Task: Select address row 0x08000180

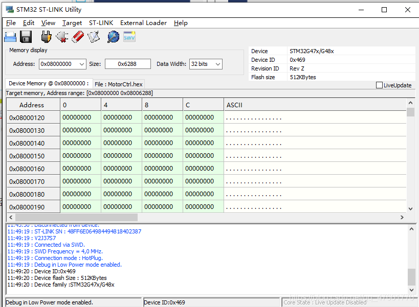Action: tap(33, 195)
